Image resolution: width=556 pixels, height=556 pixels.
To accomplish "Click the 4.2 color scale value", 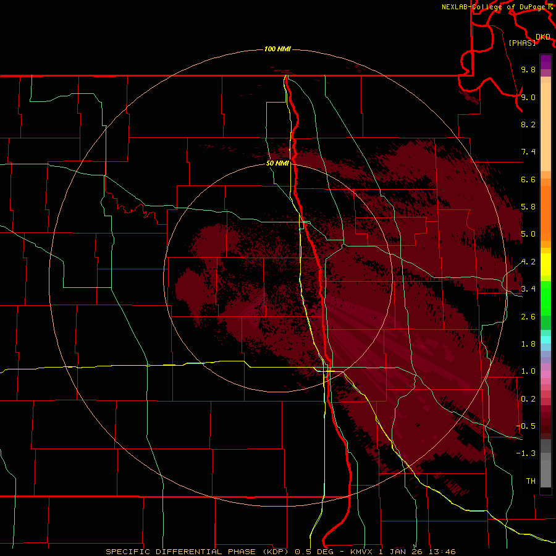I will tap(528, 262).
